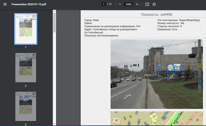Image resolution: width=206 pixels, height=126 pixels.
Task: Toggle the sidebar with the hamburger menu icon
Action: pos(5,4)
